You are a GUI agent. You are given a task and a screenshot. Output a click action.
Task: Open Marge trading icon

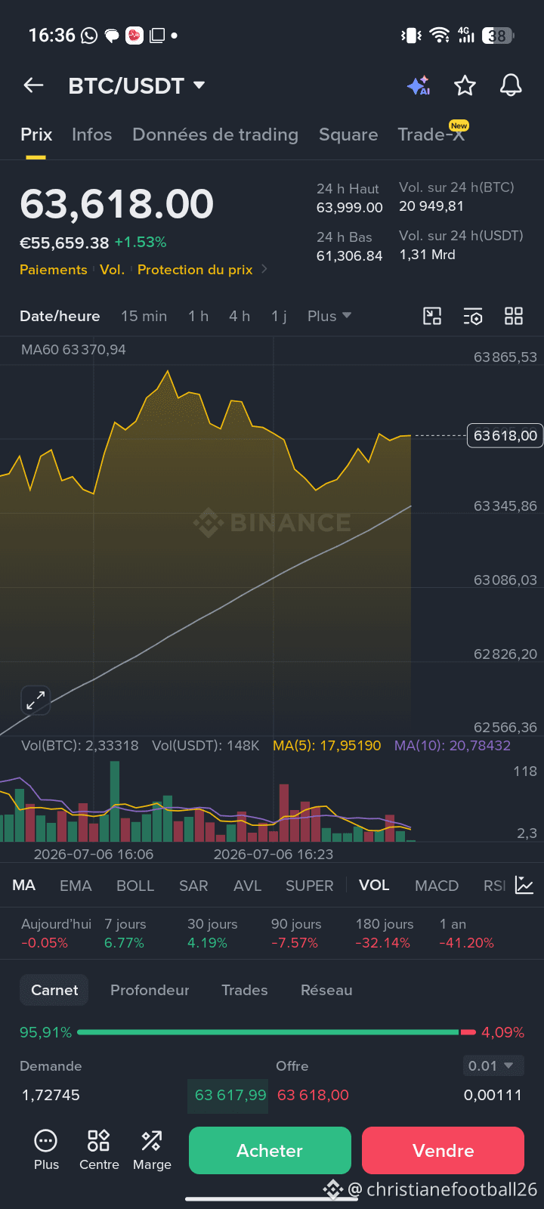152,1149
